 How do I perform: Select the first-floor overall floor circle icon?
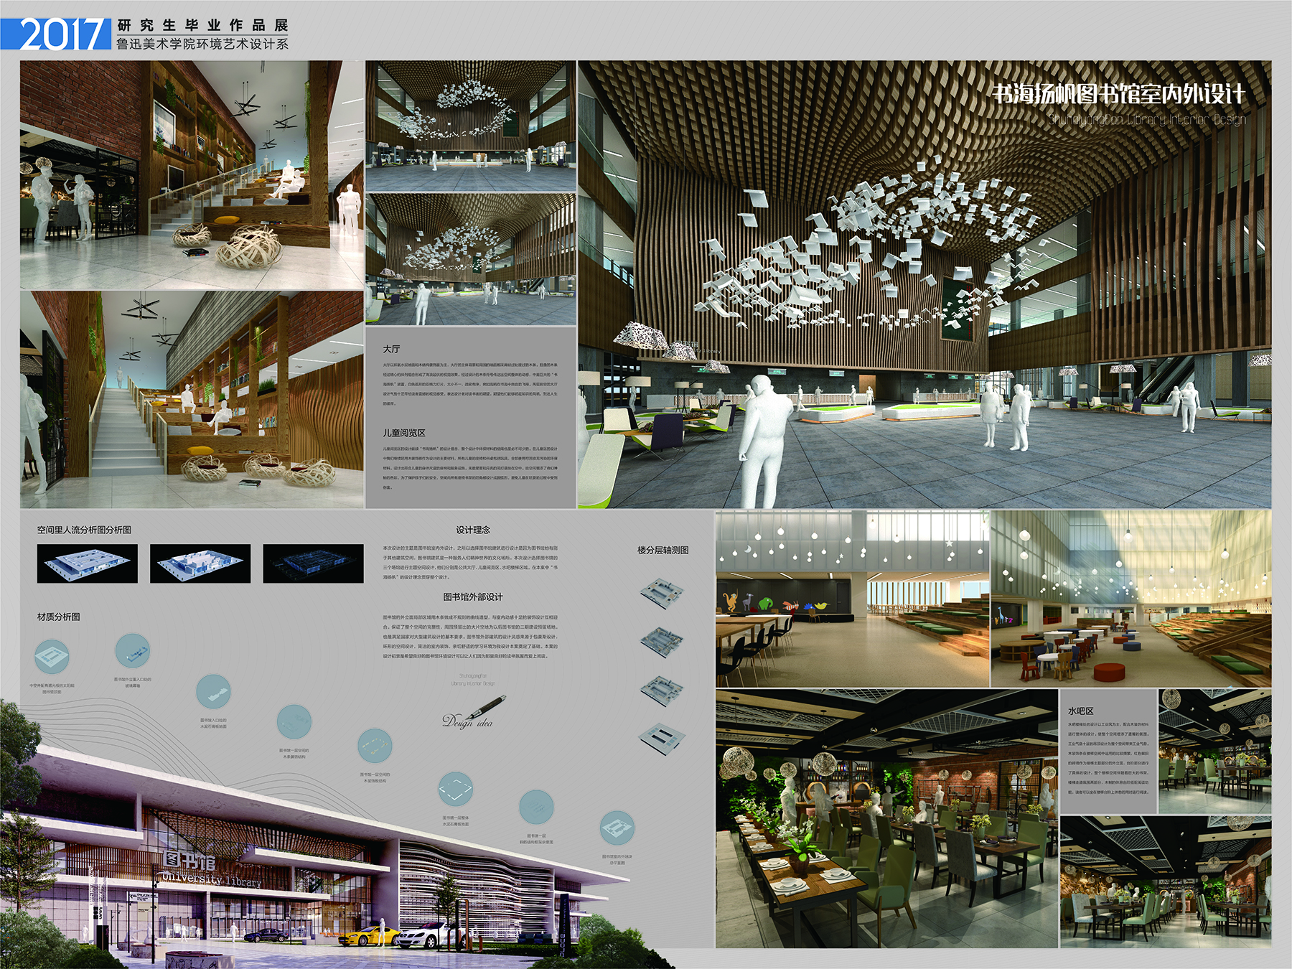click(x=456, y=790)
